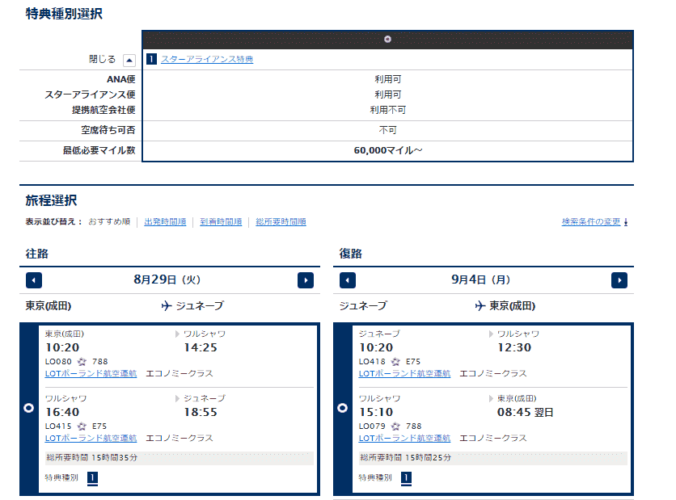Go to previous day for return 9月4日
The height and width of the screenshot is (500, 676).
pyautogui.click(x=348, y=280)
